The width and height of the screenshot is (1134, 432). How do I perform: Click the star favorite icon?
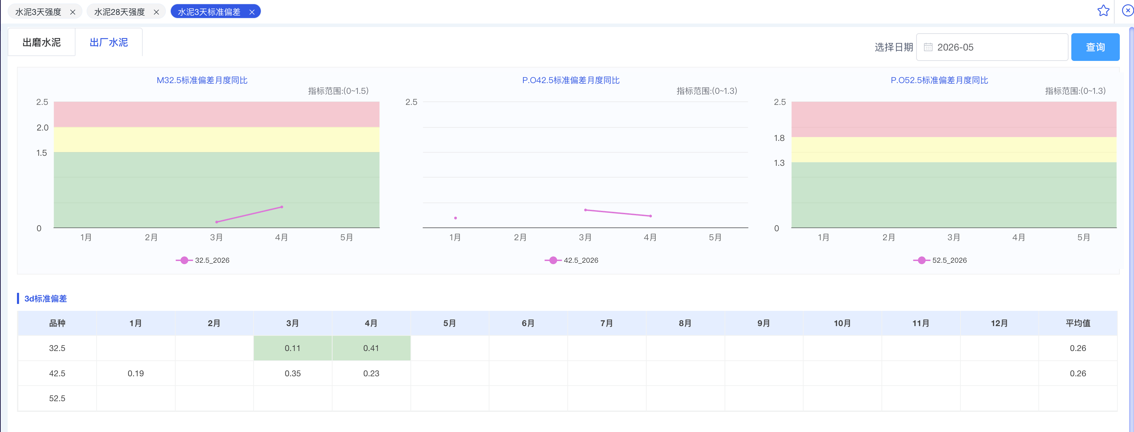tap(1103, 11)
